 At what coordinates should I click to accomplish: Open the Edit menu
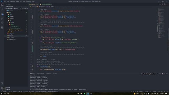click(x=8, y=1)
